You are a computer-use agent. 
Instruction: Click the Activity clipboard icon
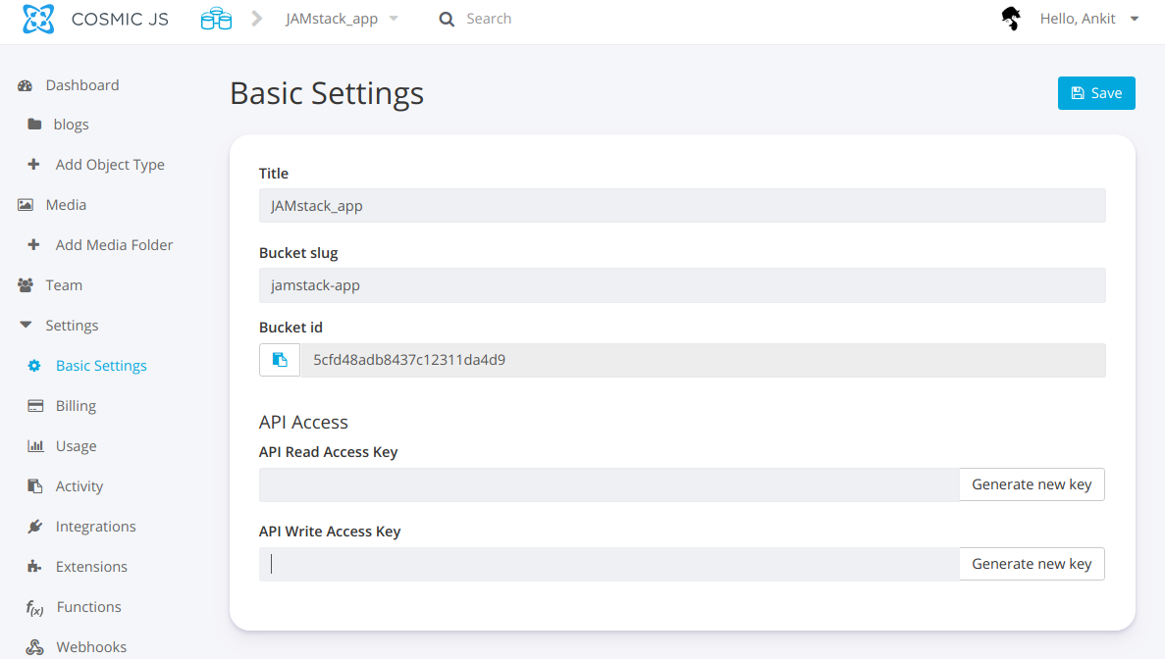click(x=35, y=486)
